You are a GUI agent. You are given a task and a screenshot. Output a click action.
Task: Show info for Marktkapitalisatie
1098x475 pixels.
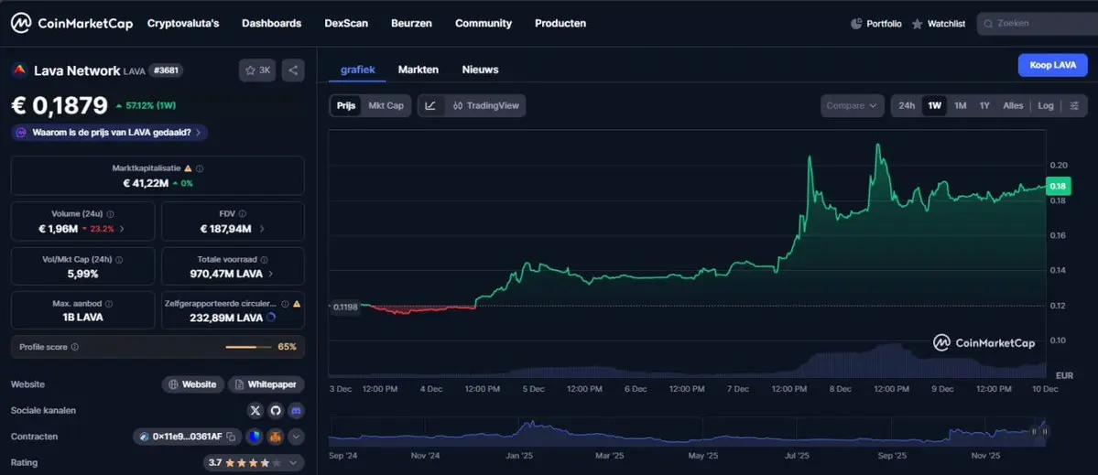click(201, 168)
